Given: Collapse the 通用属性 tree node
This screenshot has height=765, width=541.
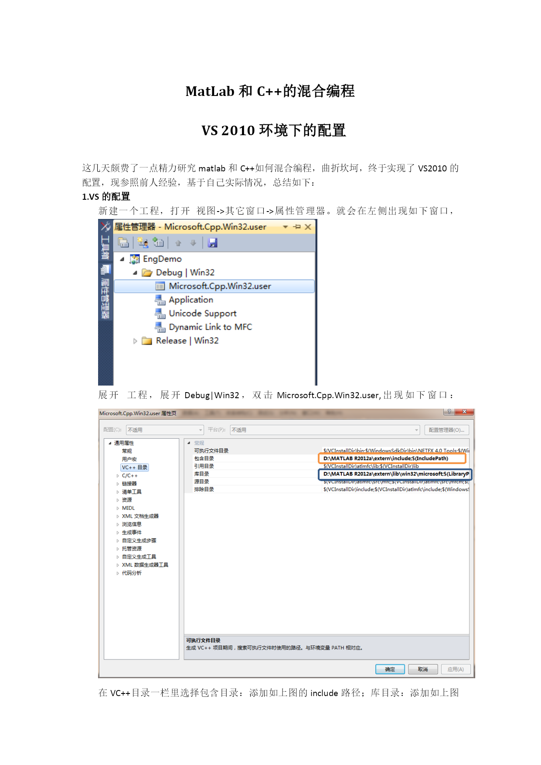Looking at the screenshot, I should point(110,443).
